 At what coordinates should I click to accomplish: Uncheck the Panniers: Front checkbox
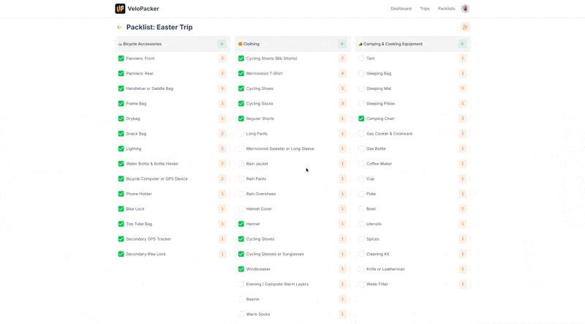click(x=121, y=59)
